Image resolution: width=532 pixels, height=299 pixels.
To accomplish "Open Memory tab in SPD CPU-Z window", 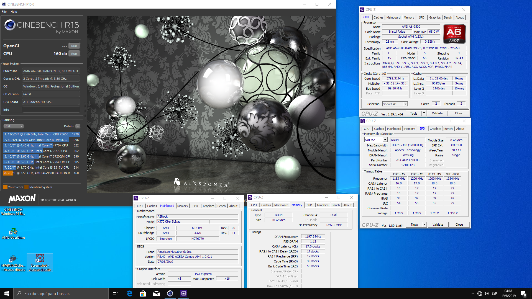I will click(410, 129).
